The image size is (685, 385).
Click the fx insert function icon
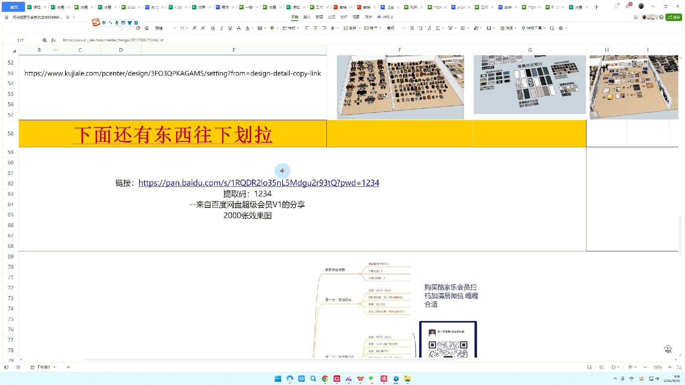tap(53, 40)
